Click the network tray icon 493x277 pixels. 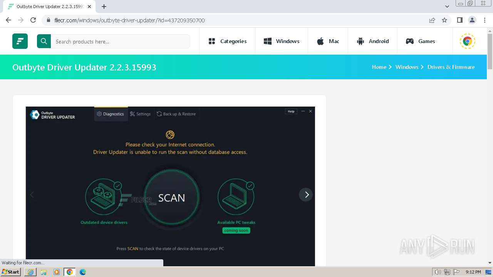pyautogui.click(x=447, y=272)
